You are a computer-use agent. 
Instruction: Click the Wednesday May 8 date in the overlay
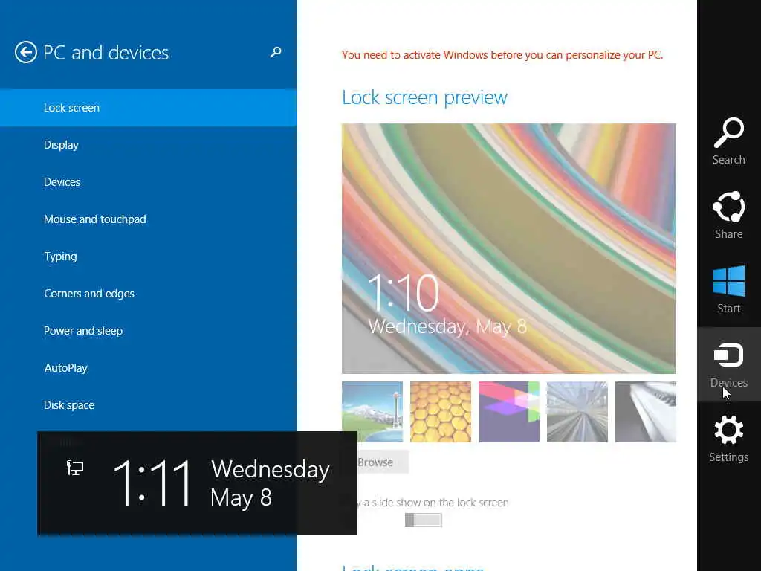point(271,483)
